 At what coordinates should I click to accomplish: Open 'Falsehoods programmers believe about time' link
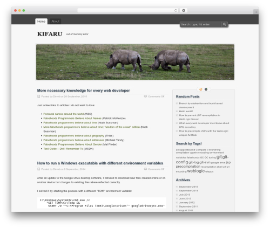[70, 122]
